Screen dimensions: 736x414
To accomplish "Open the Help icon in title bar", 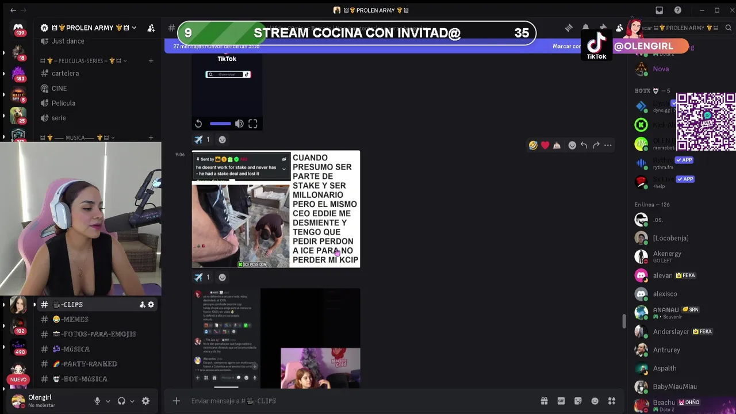I will [678, 10].
